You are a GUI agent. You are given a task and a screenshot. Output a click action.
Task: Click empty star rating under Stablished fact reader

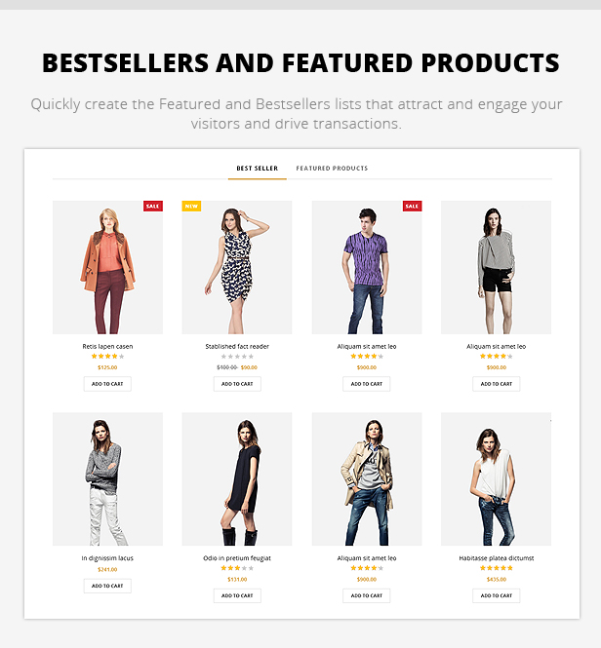point(237,357)
